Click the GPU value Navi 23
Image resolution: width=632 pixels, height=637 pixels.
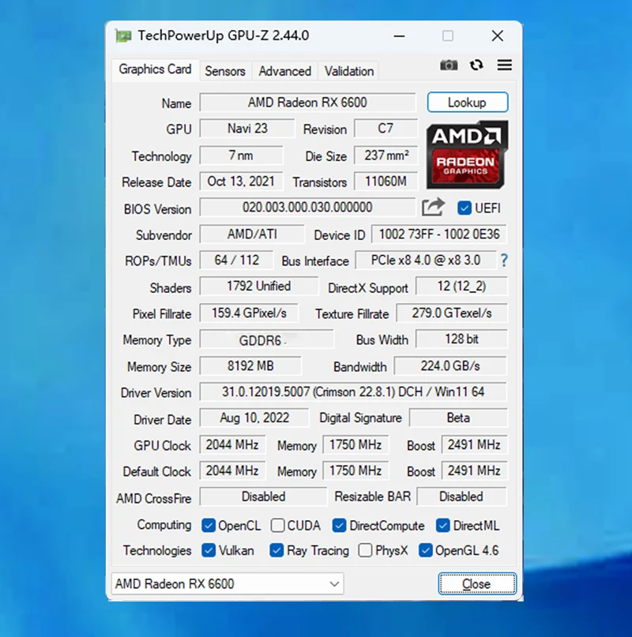247,129
